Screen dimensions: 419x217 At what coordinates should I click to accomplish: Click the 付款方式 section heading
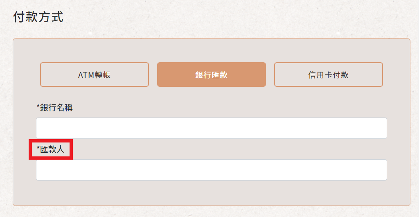click(x=38, y=17)
